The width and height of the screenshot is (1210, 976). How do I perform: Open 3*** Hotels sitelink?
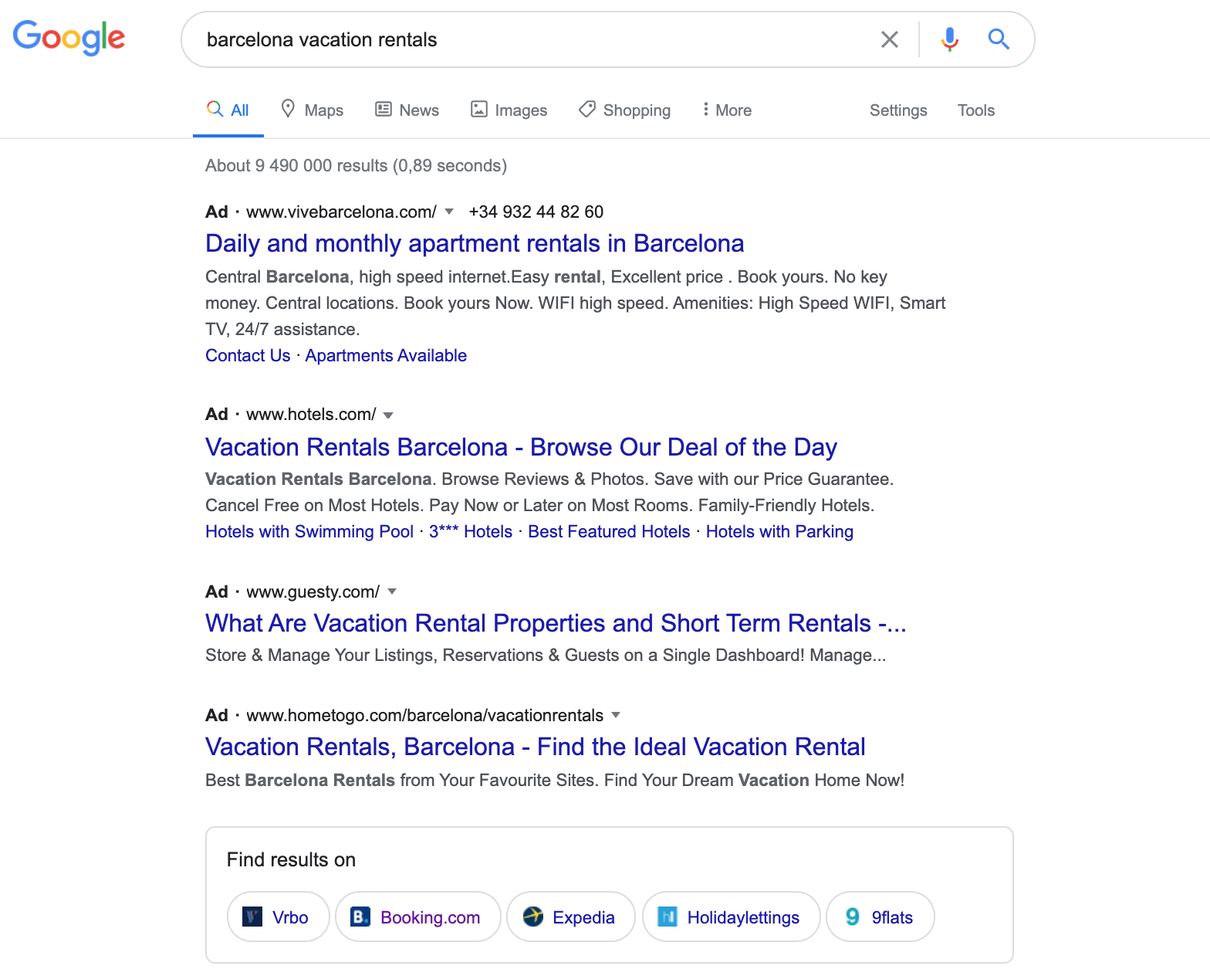point(471,532)
